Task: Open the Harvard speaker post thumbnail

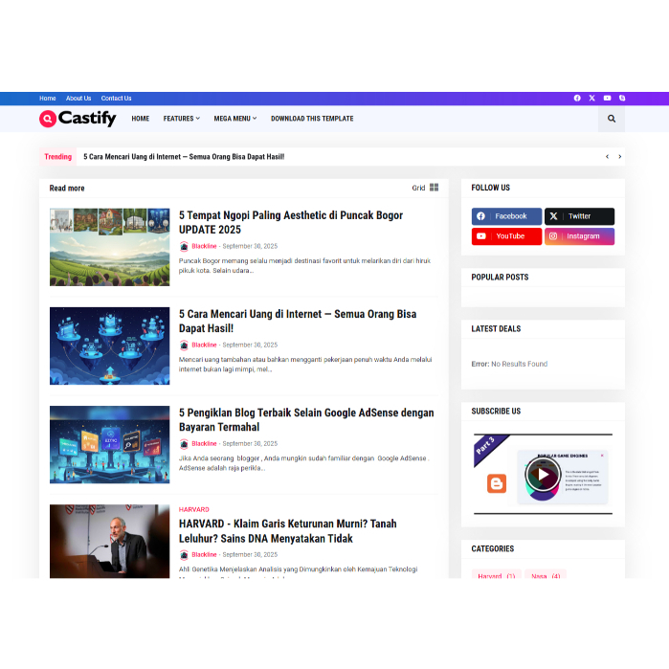Action: (x=110, y=542)
